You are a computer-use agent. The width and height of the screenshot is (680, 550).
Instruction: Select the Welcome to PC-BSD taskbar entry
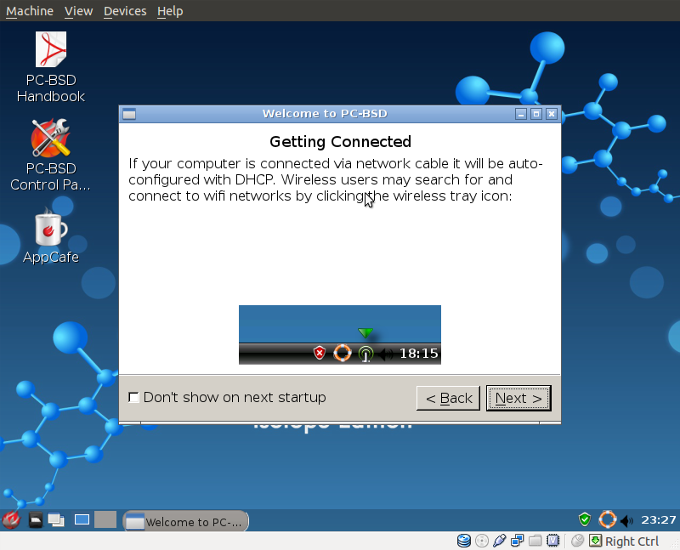186,521
